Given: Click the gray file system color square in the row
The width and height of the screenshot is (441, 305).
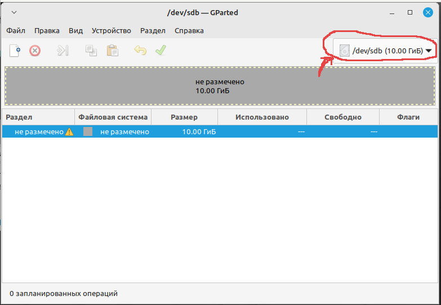Looking at the screenshot, I should 88,131.
